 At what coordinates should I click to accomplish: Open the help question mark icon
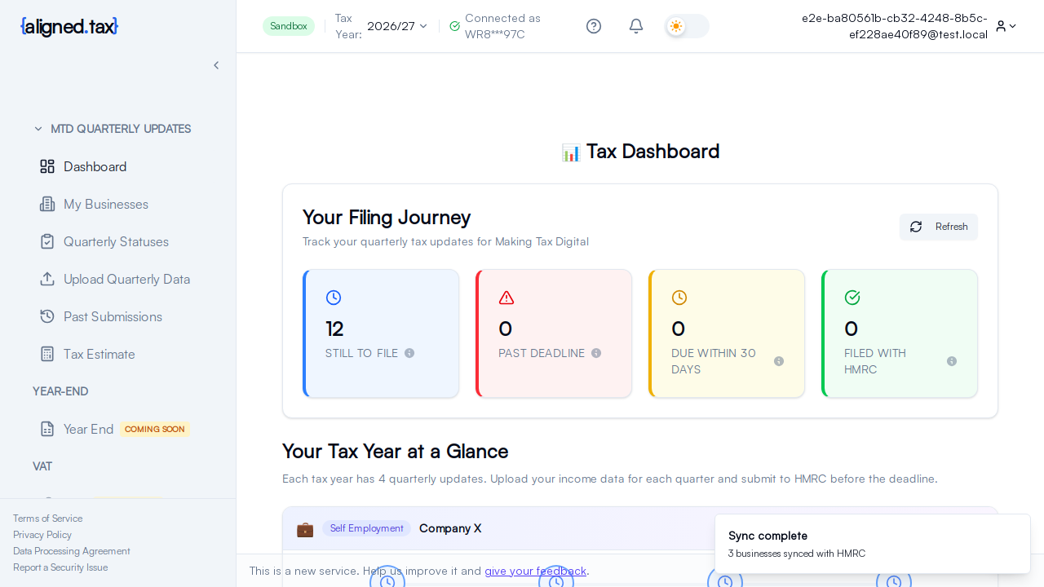(594, 26)
